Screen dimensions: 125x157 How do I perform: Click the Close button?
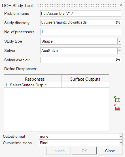[x=110, y=151]
